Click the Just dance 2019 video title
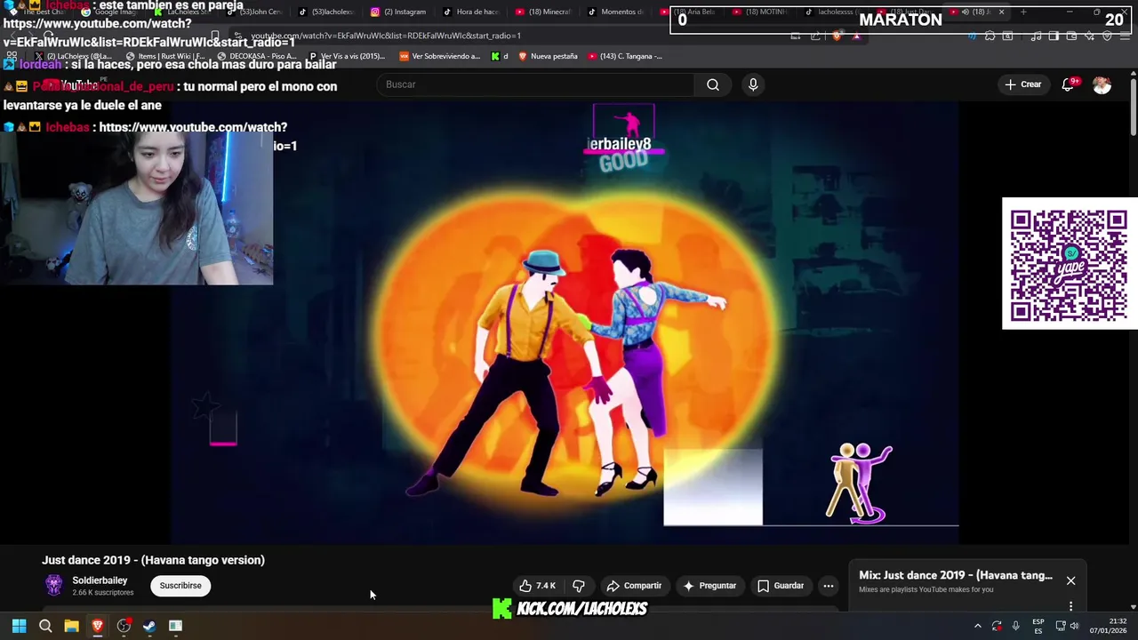The image size is (1138, 640). click(x=153, y=560)
